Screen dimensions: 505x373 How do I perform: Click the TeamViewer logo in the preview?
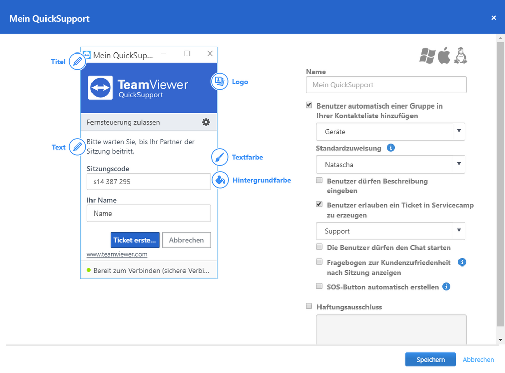[x=138, y=88]
